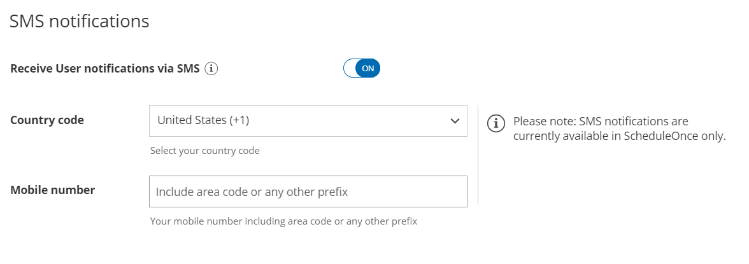Click the SMS notifications heading

point(80,21)
